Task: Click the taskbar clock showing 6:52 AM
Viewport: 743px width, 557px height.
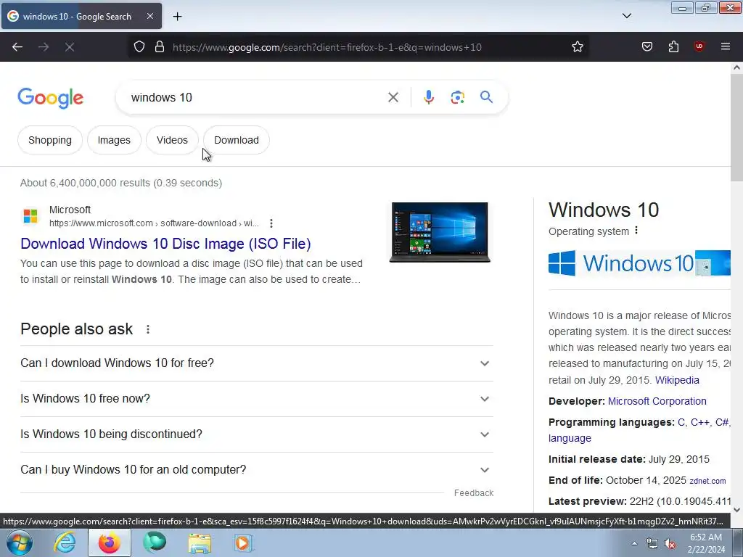Action: pyautogui.click(x=705, y=543)
